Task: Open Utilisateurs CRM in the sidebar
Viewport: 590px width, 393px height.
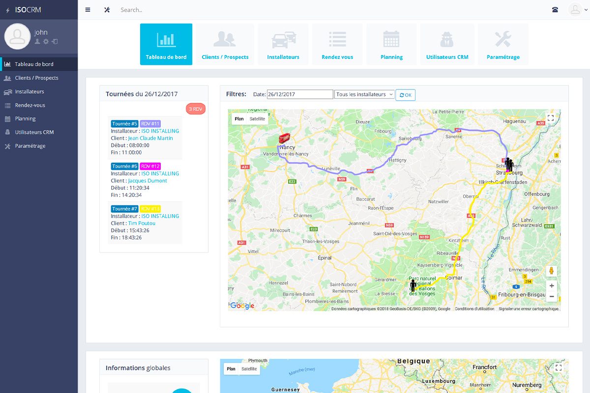Action: (39, 132)
